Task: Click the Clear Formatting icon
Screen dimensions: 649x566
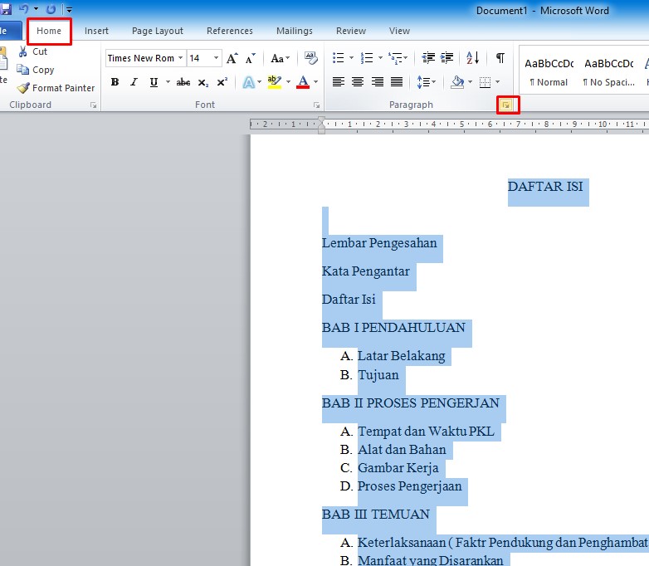Action: point(311,58)
